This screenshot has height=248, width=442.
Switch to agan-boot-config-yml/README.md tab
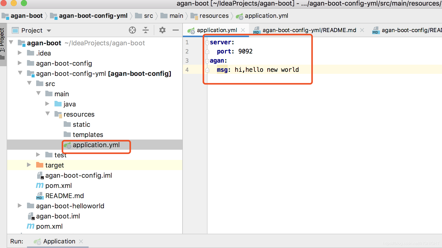[309, 30]
